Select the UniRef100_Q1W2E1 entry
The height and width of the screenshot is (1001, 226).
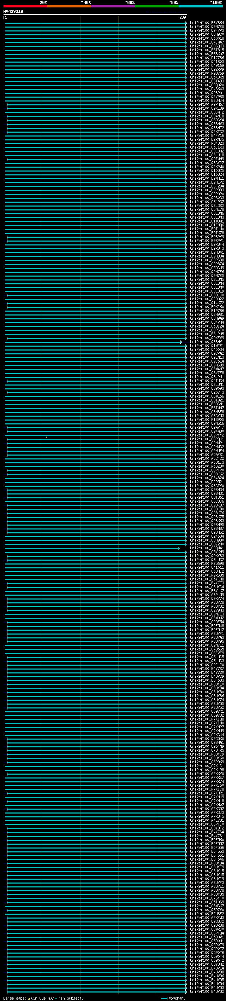[x=207, y=346]
